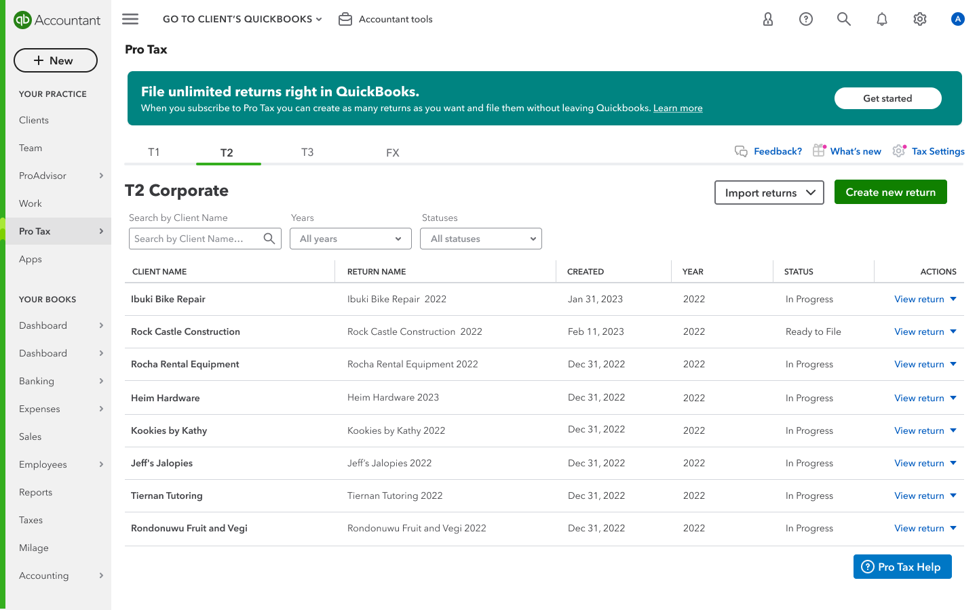Expand actions arrow for Jeff's Jalopies
Viewport: 977px width, 610px height.
[953, 463]
